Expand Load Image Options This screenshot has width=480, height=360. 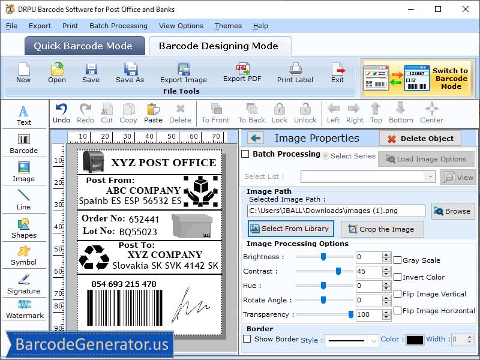click(x=426, y=158)
